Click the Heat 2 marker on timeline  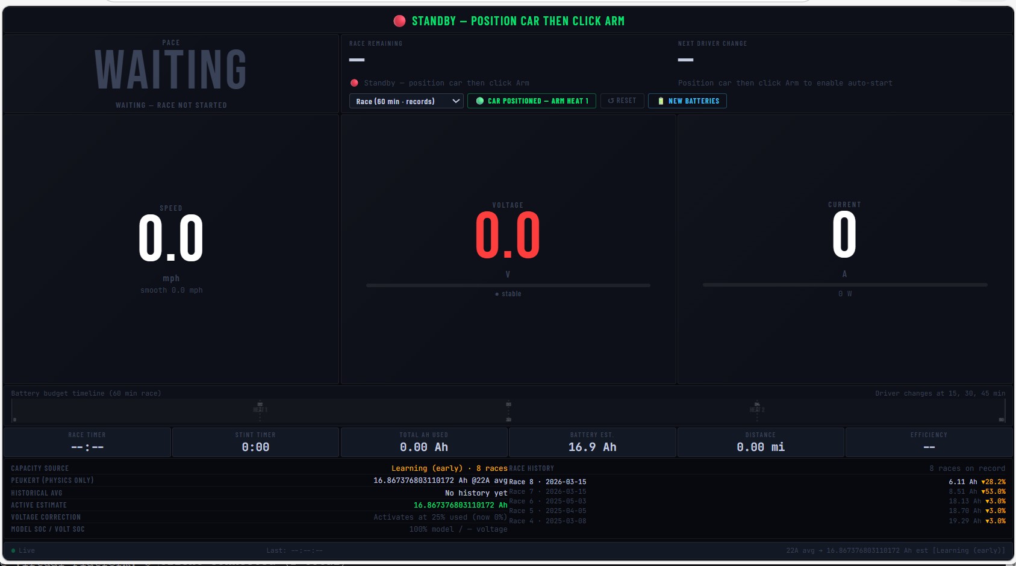[757, 409]
